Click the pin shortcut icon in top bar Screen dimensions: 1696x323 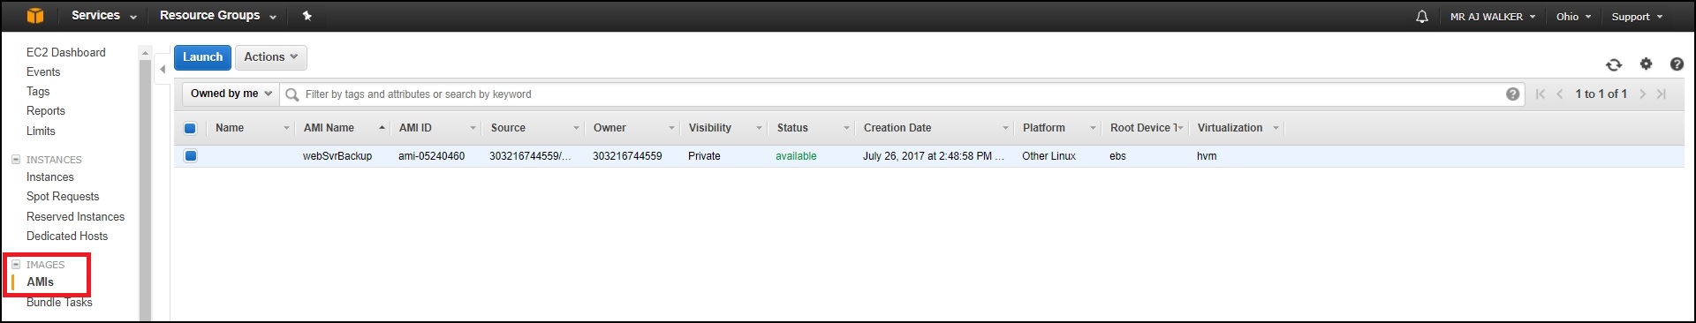[307, 16]
